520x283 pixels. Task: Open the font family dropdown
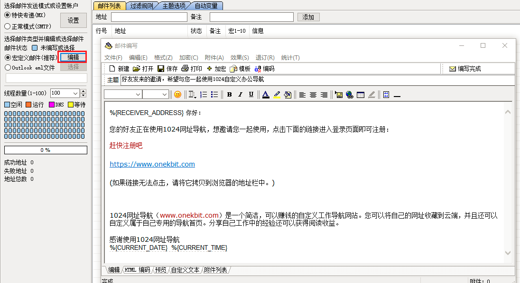(x=139, y=94)
